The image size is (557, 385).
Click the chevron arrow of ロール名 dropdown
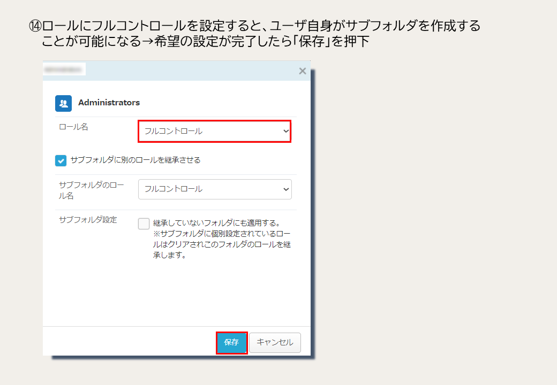pyautogui.click(x=285, y=131)
